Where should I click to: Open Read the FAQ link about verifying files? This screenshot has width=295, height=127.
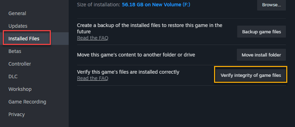pyautogui.click(x=92, y=78)
